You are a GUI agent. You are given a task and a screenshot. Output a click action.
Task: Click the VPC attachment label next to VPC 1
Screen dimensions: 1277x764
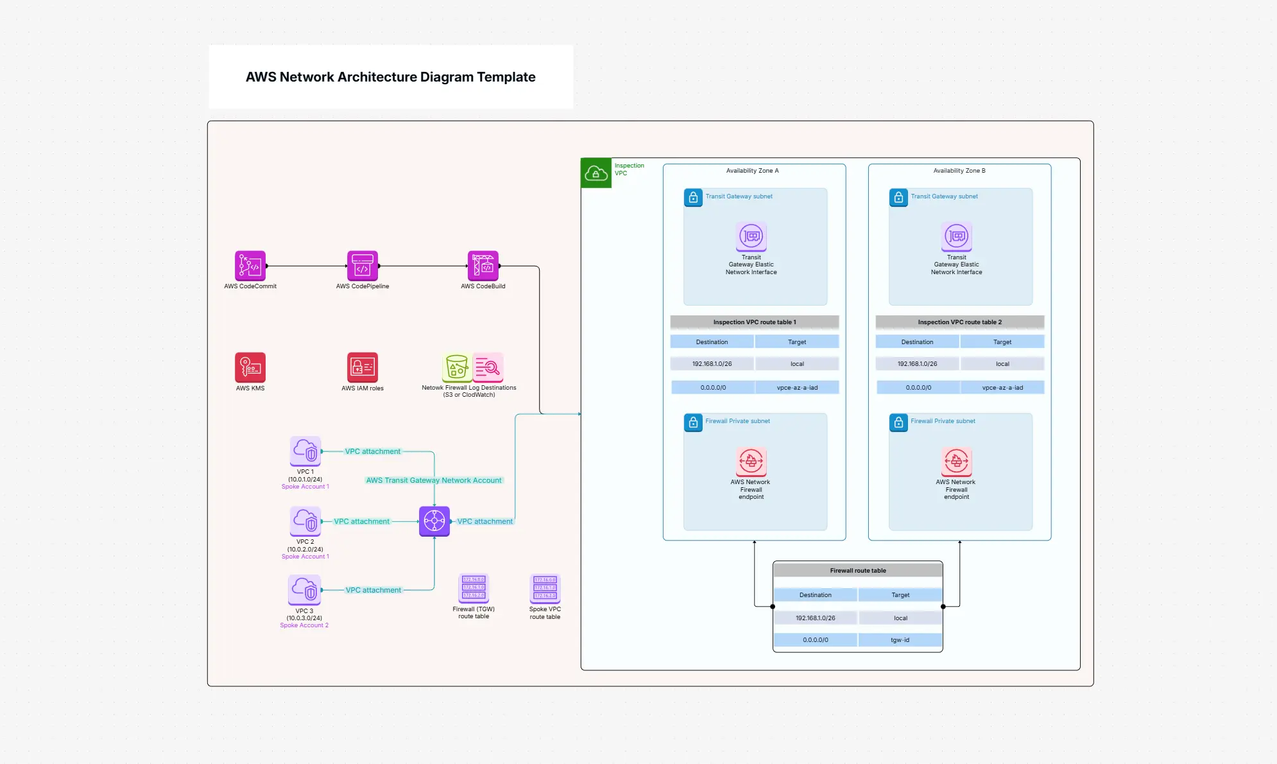coord(373,451)
